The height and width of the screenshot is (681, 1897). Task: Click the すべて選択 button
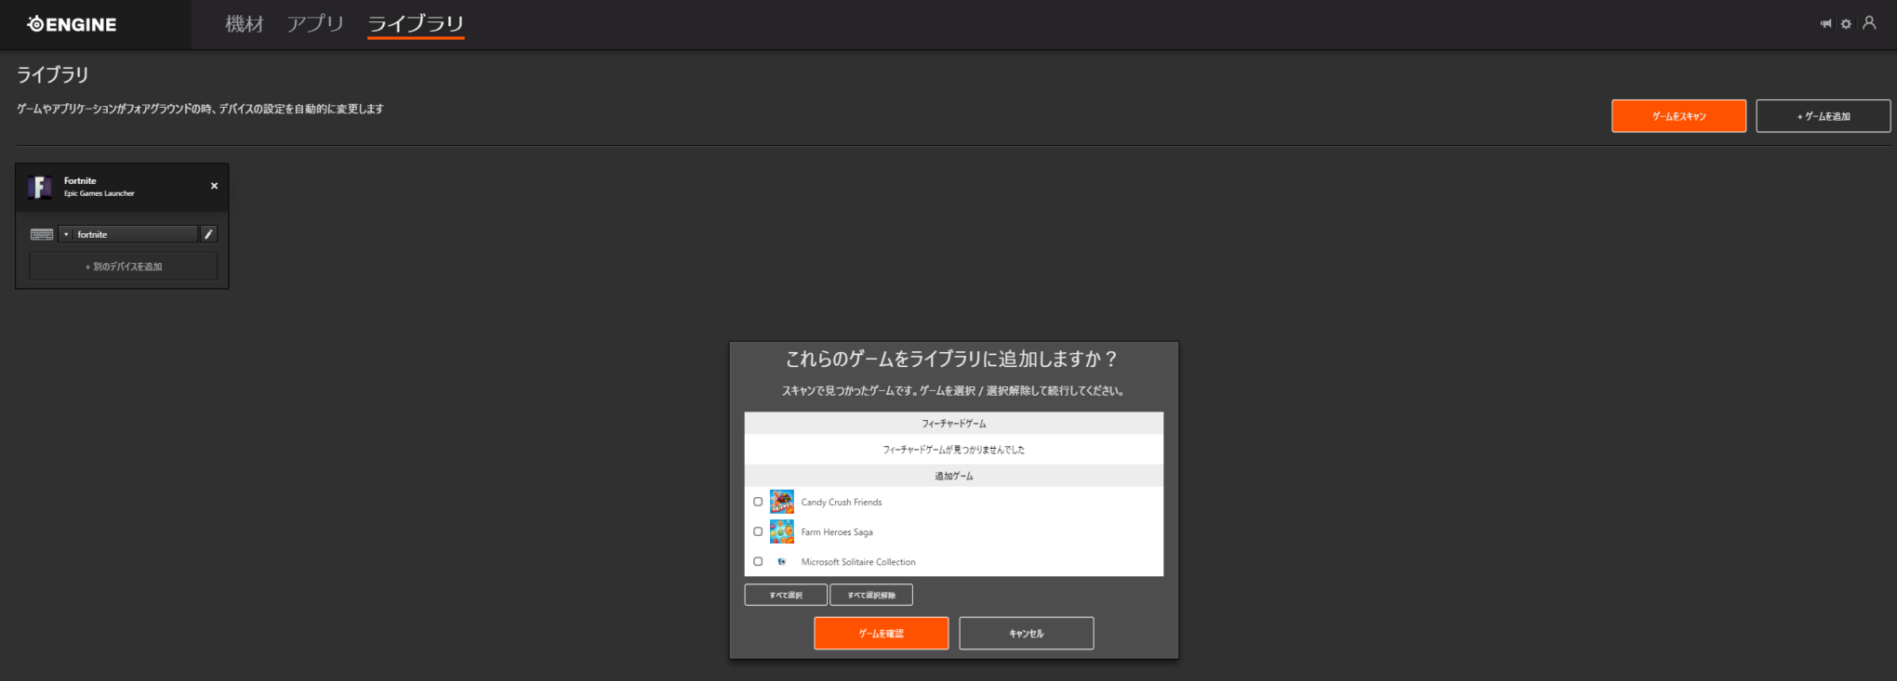786,595
